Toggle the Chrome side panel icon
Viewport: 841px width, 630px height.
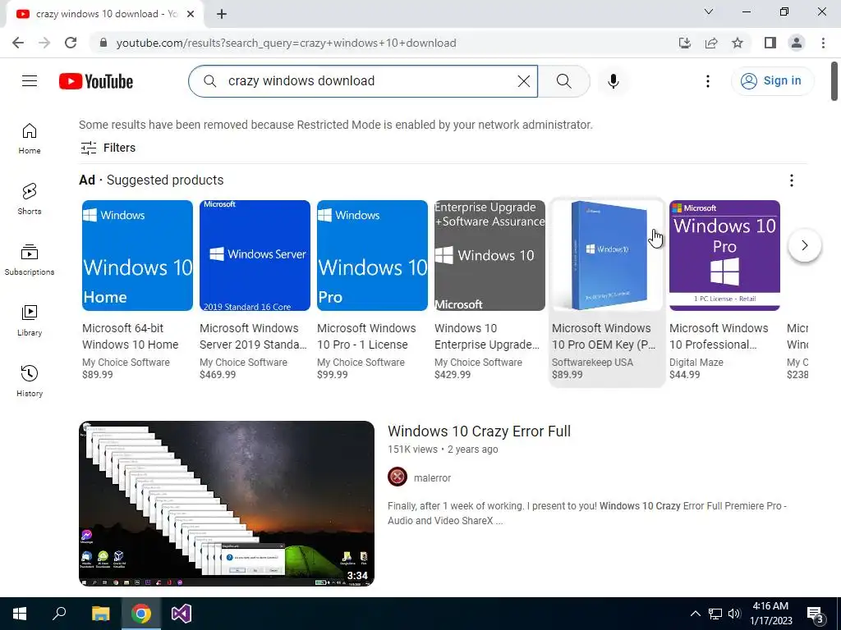click(x=770, y=43)
